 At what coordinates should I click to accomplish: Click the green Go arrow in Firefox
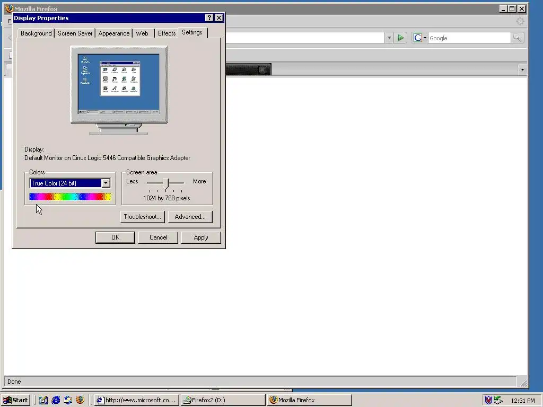(x=401, y=38)
